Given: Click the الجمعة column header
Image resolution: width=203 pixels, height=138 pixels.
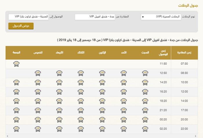Looking at the screenshot, I should (16, 53).
